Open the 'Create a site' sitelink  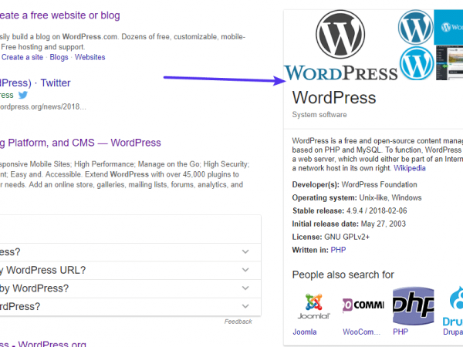pyautogui.click(x=22, y=57)
